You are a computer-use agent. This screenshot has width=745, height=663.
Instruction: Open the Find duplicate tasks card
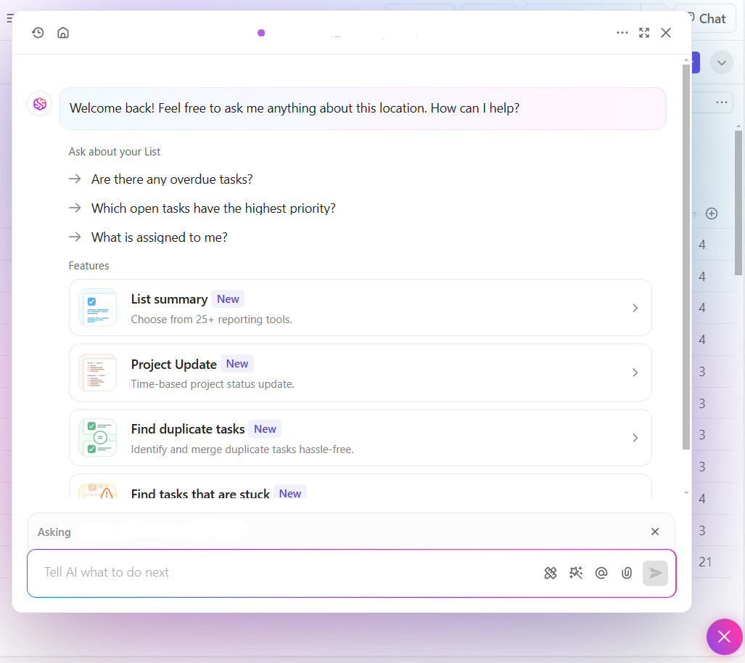360,438
